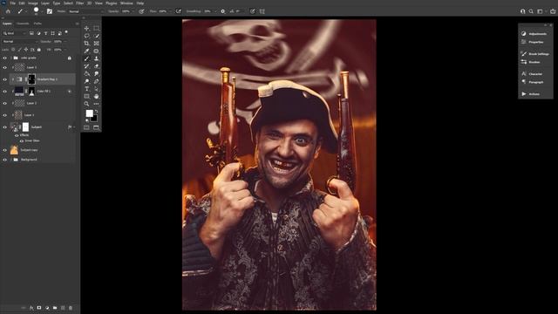The image size is (558, 314).
Task: Open the Filter menu
Action: coord(79,3)
